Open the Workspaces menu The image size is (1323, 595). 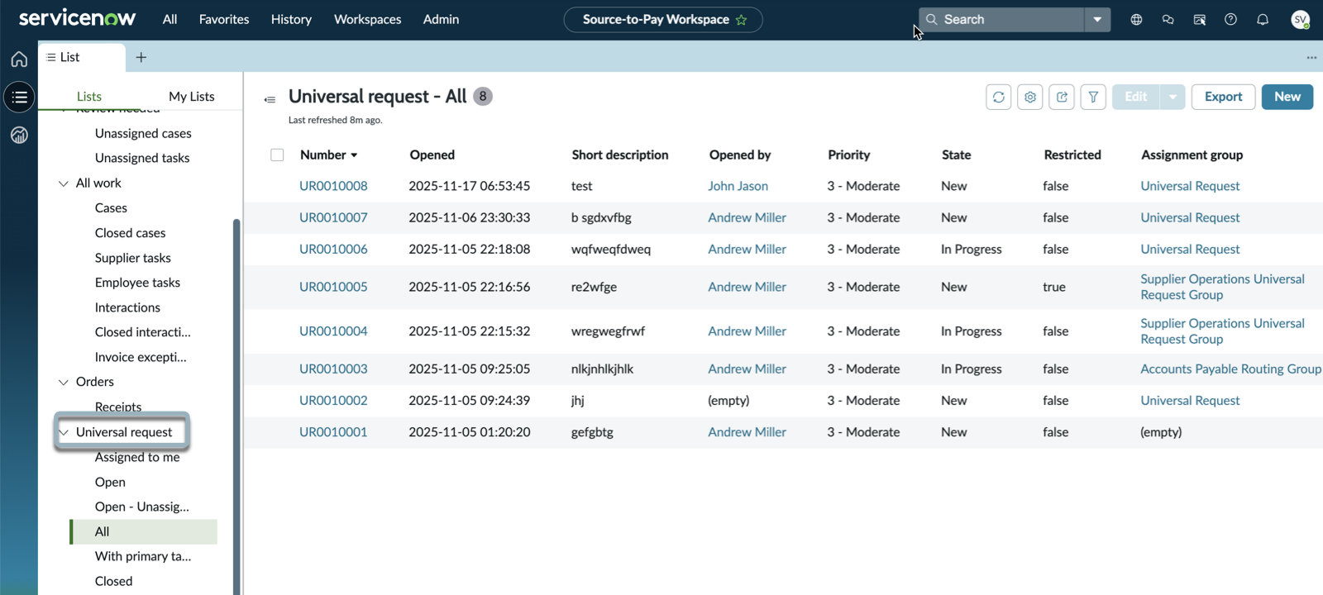(x=367, y=19)
